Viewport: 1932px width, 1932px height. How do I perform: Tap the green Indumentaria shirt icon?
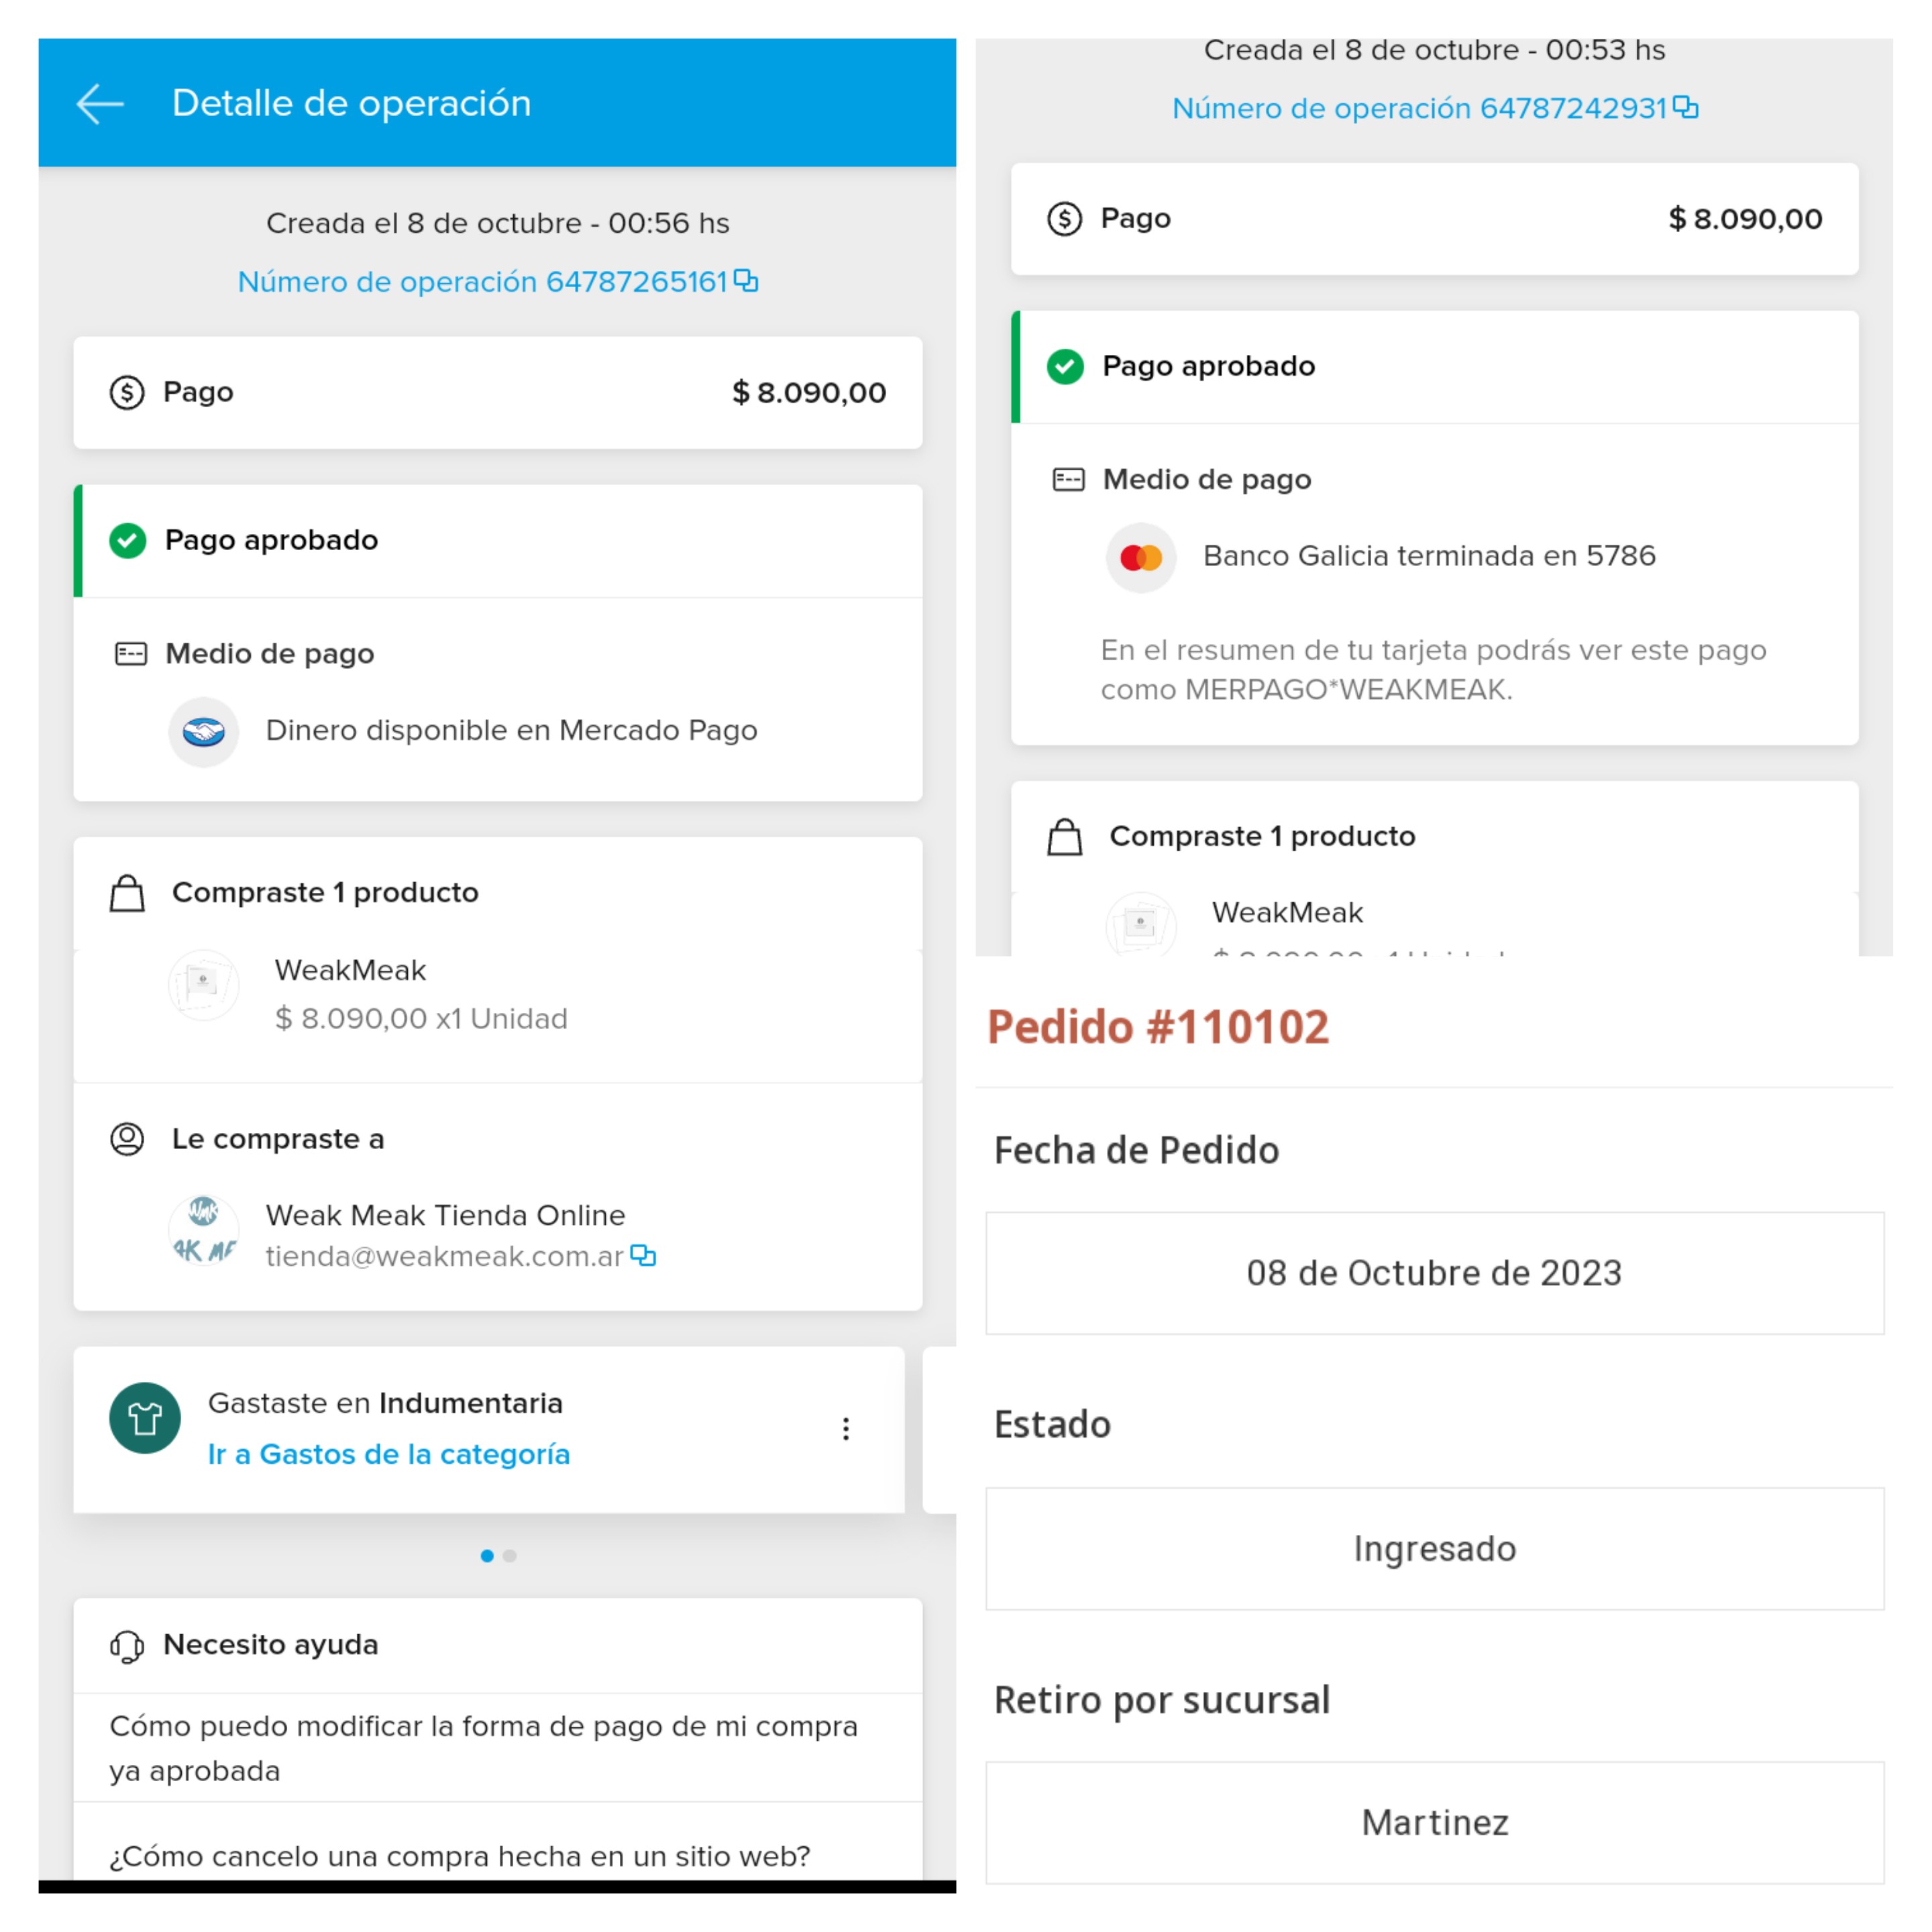[x=145, y=1418]
